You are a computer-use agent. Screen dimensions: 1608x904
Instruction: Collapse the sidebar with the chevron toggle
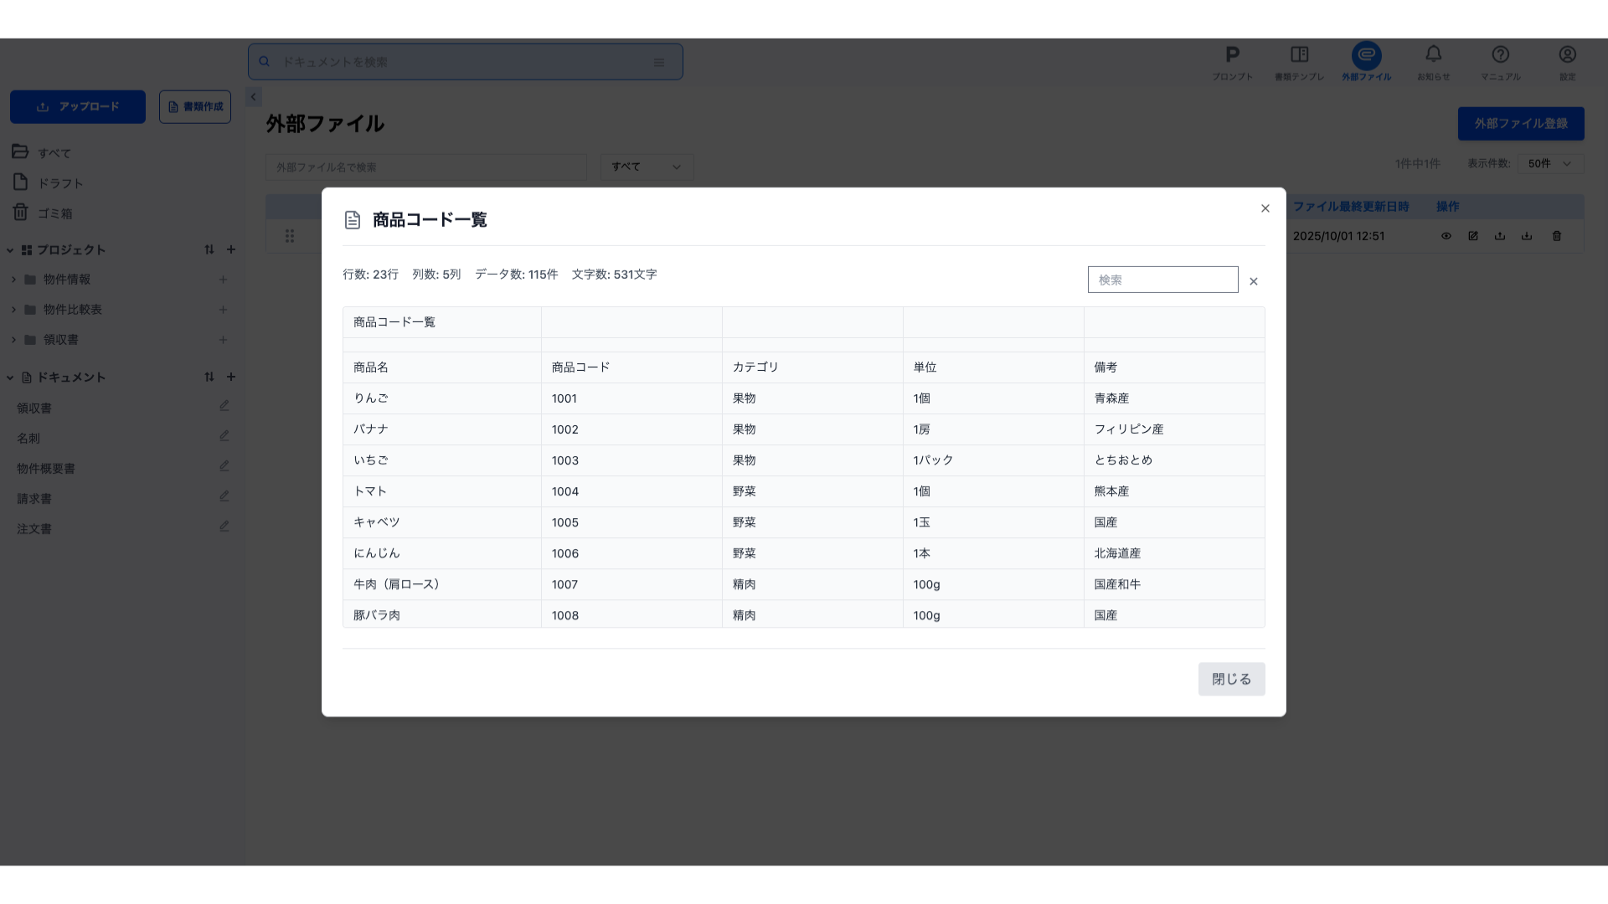point(254,96)
